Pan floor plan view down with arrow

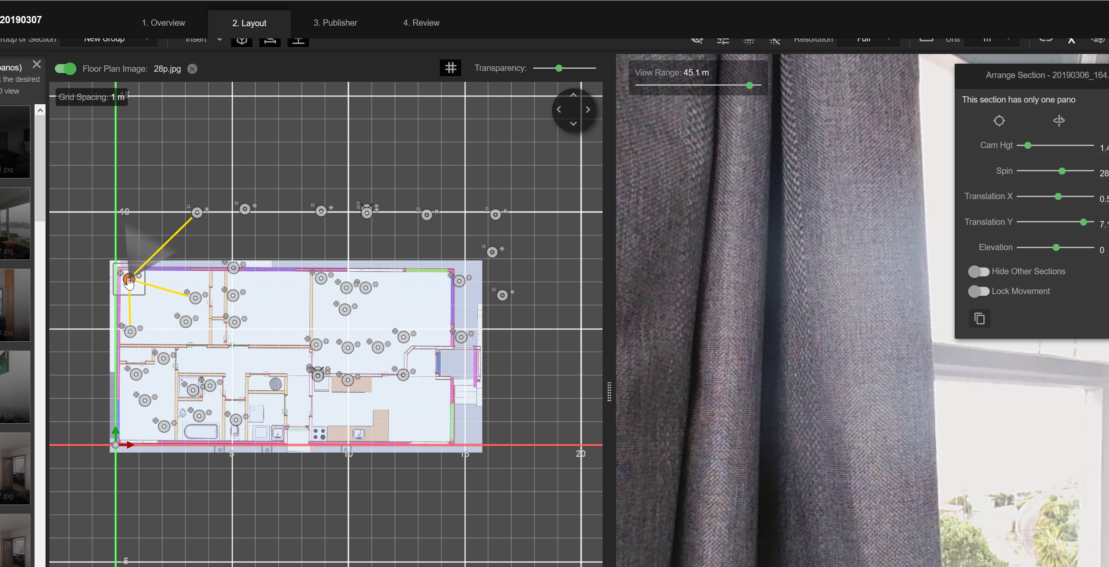pos(573,124)
